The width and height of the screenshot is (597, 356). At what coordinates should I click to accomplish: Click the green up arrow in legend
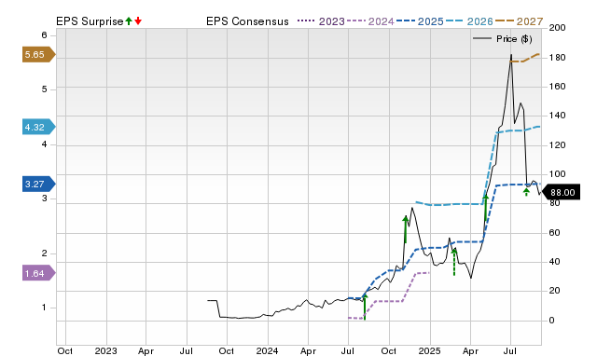click(x=129, y=21)
